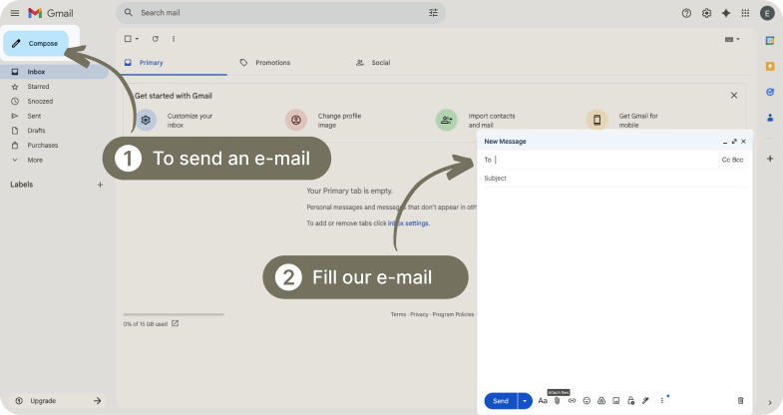Open Calendar in side panel
Image resolution: width=783 pixels, height=415 pixels.
770,41
